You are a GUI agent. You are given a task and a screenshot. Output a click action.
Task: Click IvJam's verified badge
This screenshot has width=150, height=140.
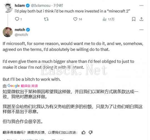pyautogui.click(x=28, y=6)
